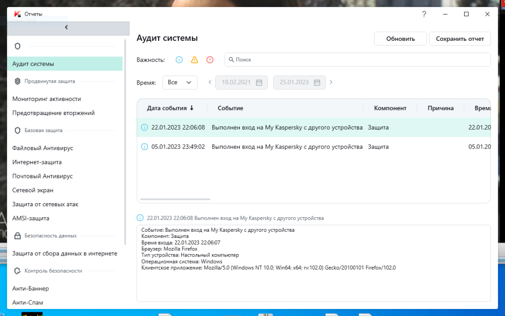This screenshot has height=316, width=505.
Task: Click Защита cell in 05.01.2023 row
Action: pyautogui.click(x=378, y=147)
